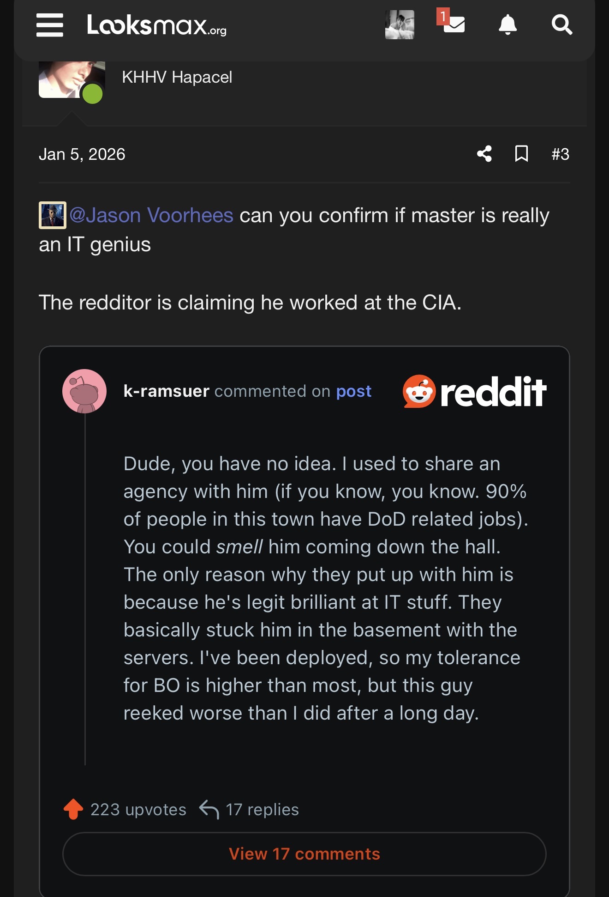Follow the blue "post" link
609x897 pixels.
(x=353, y=391)
